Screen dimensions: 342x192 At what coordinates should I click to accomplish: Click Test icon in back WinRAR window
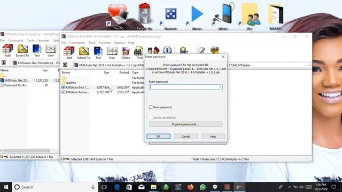37,51
